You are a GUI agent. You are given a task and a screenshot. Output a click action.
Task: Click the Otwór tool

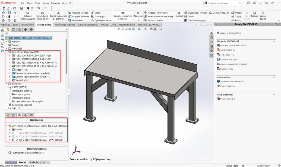189,16
